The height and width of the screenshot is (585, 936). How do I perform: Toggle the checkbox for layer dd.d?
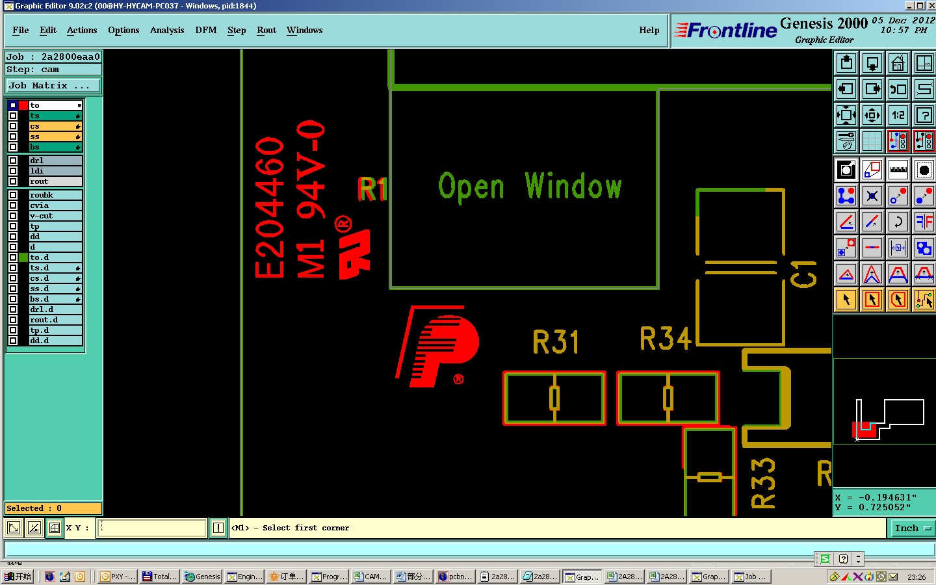coord(13,341)
